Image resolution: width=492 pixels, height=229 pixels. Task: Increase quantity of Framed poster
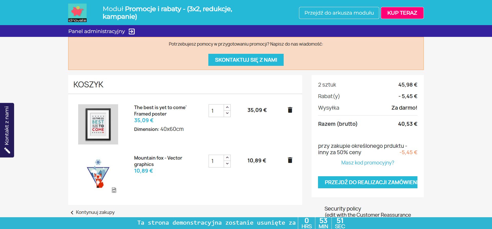(227, 107)
